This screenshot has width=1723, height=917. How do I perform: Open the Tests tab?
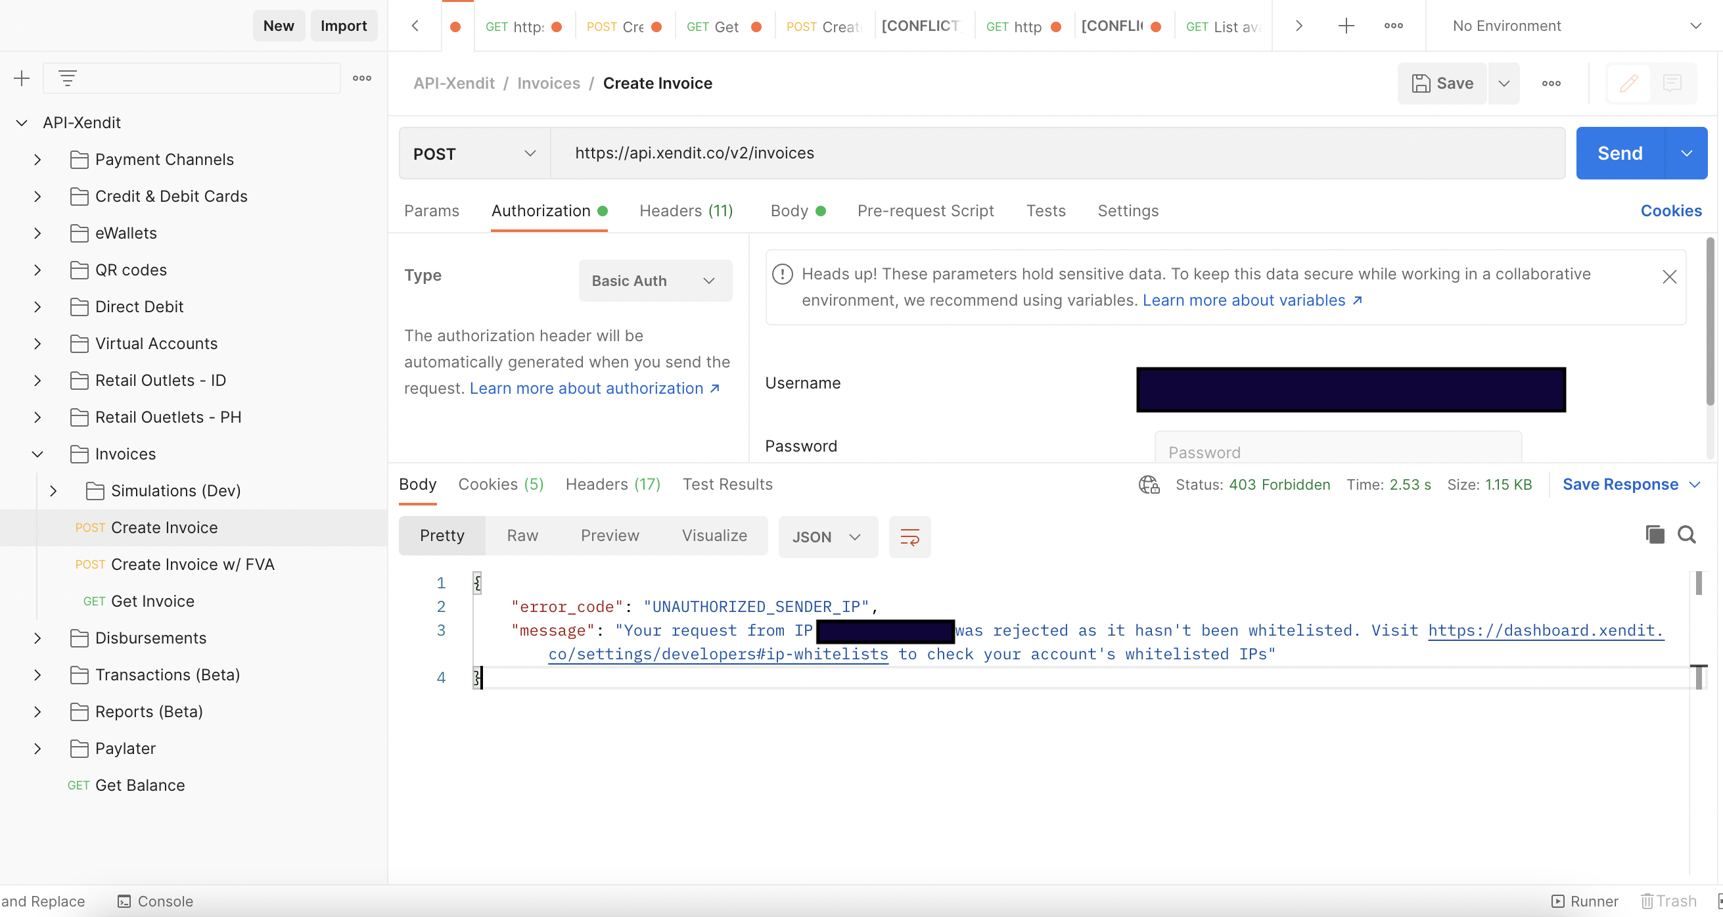[x=1045, y=211]
